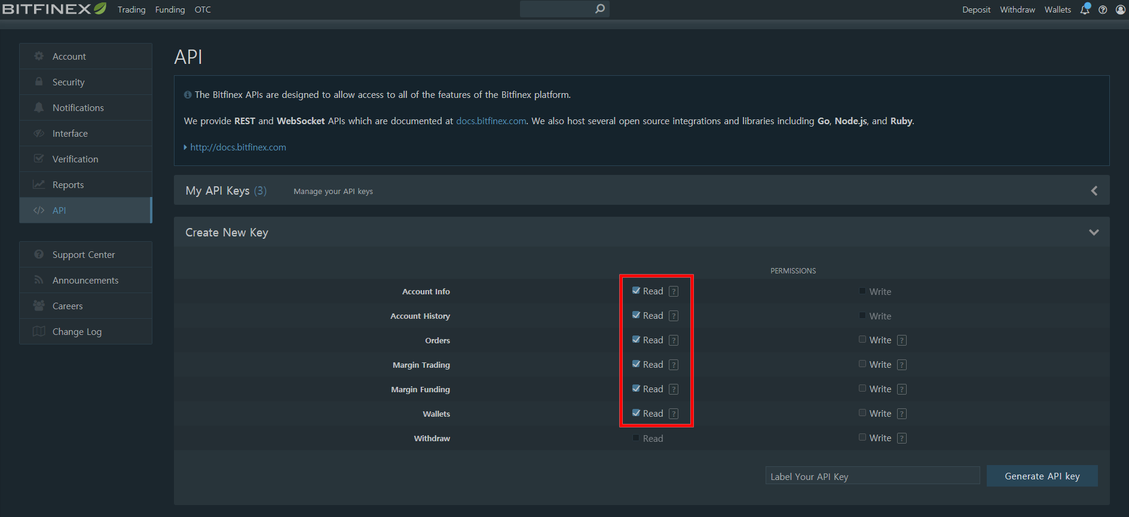
Task: Open the OTC menu
Action: pos(203,10)
